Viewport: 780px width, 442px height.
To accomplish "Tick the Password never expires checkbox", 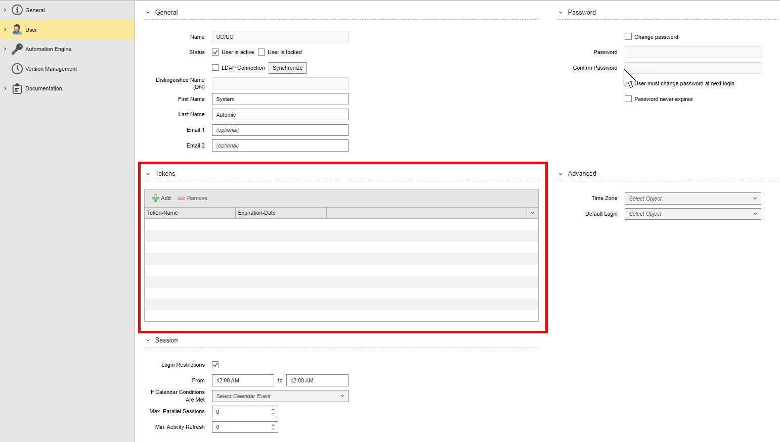I will pos(628,99).
